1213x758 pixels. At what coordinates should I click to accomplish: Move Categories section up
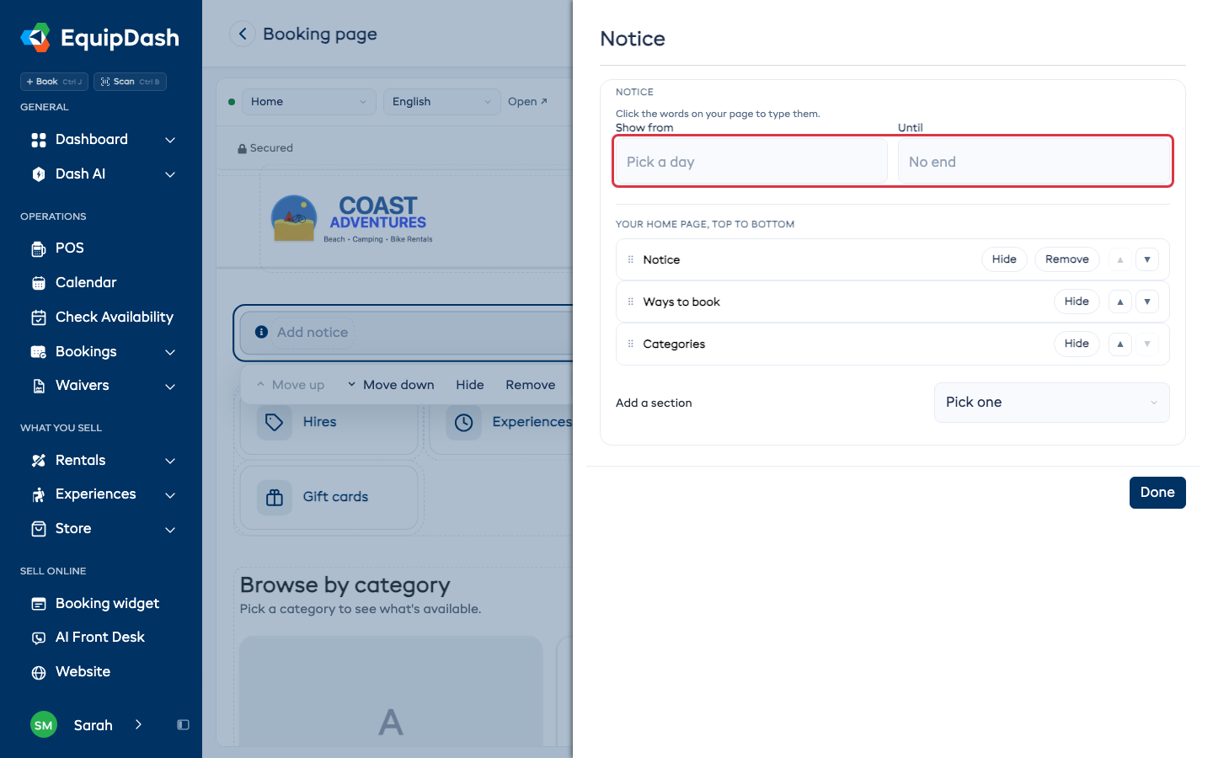tap(1120, 344)
